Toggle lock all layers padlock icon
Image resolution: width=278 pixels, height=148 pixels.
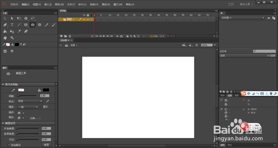tap(88, 15)
